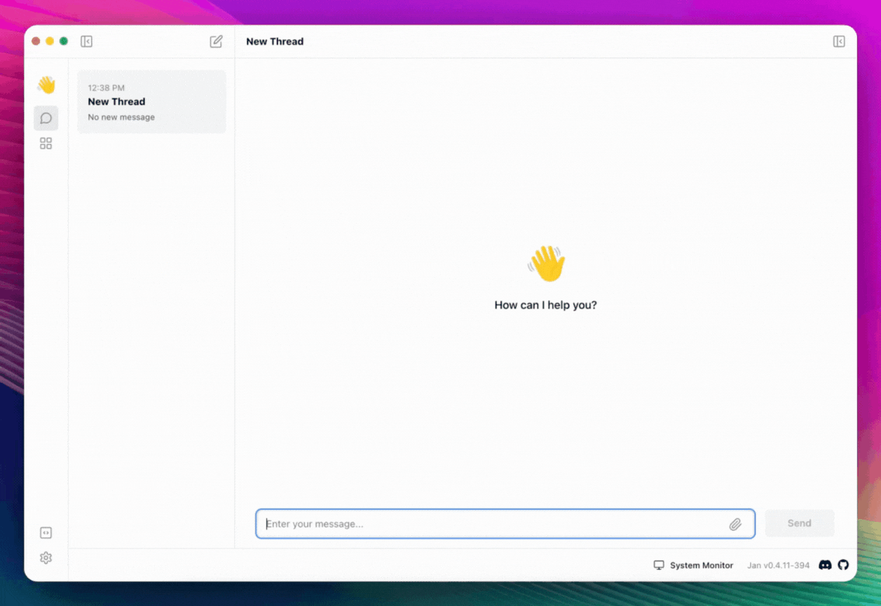The image size is (881, 606).
Task: Toggle the right settings panel
Action: [x=839, y=41]
